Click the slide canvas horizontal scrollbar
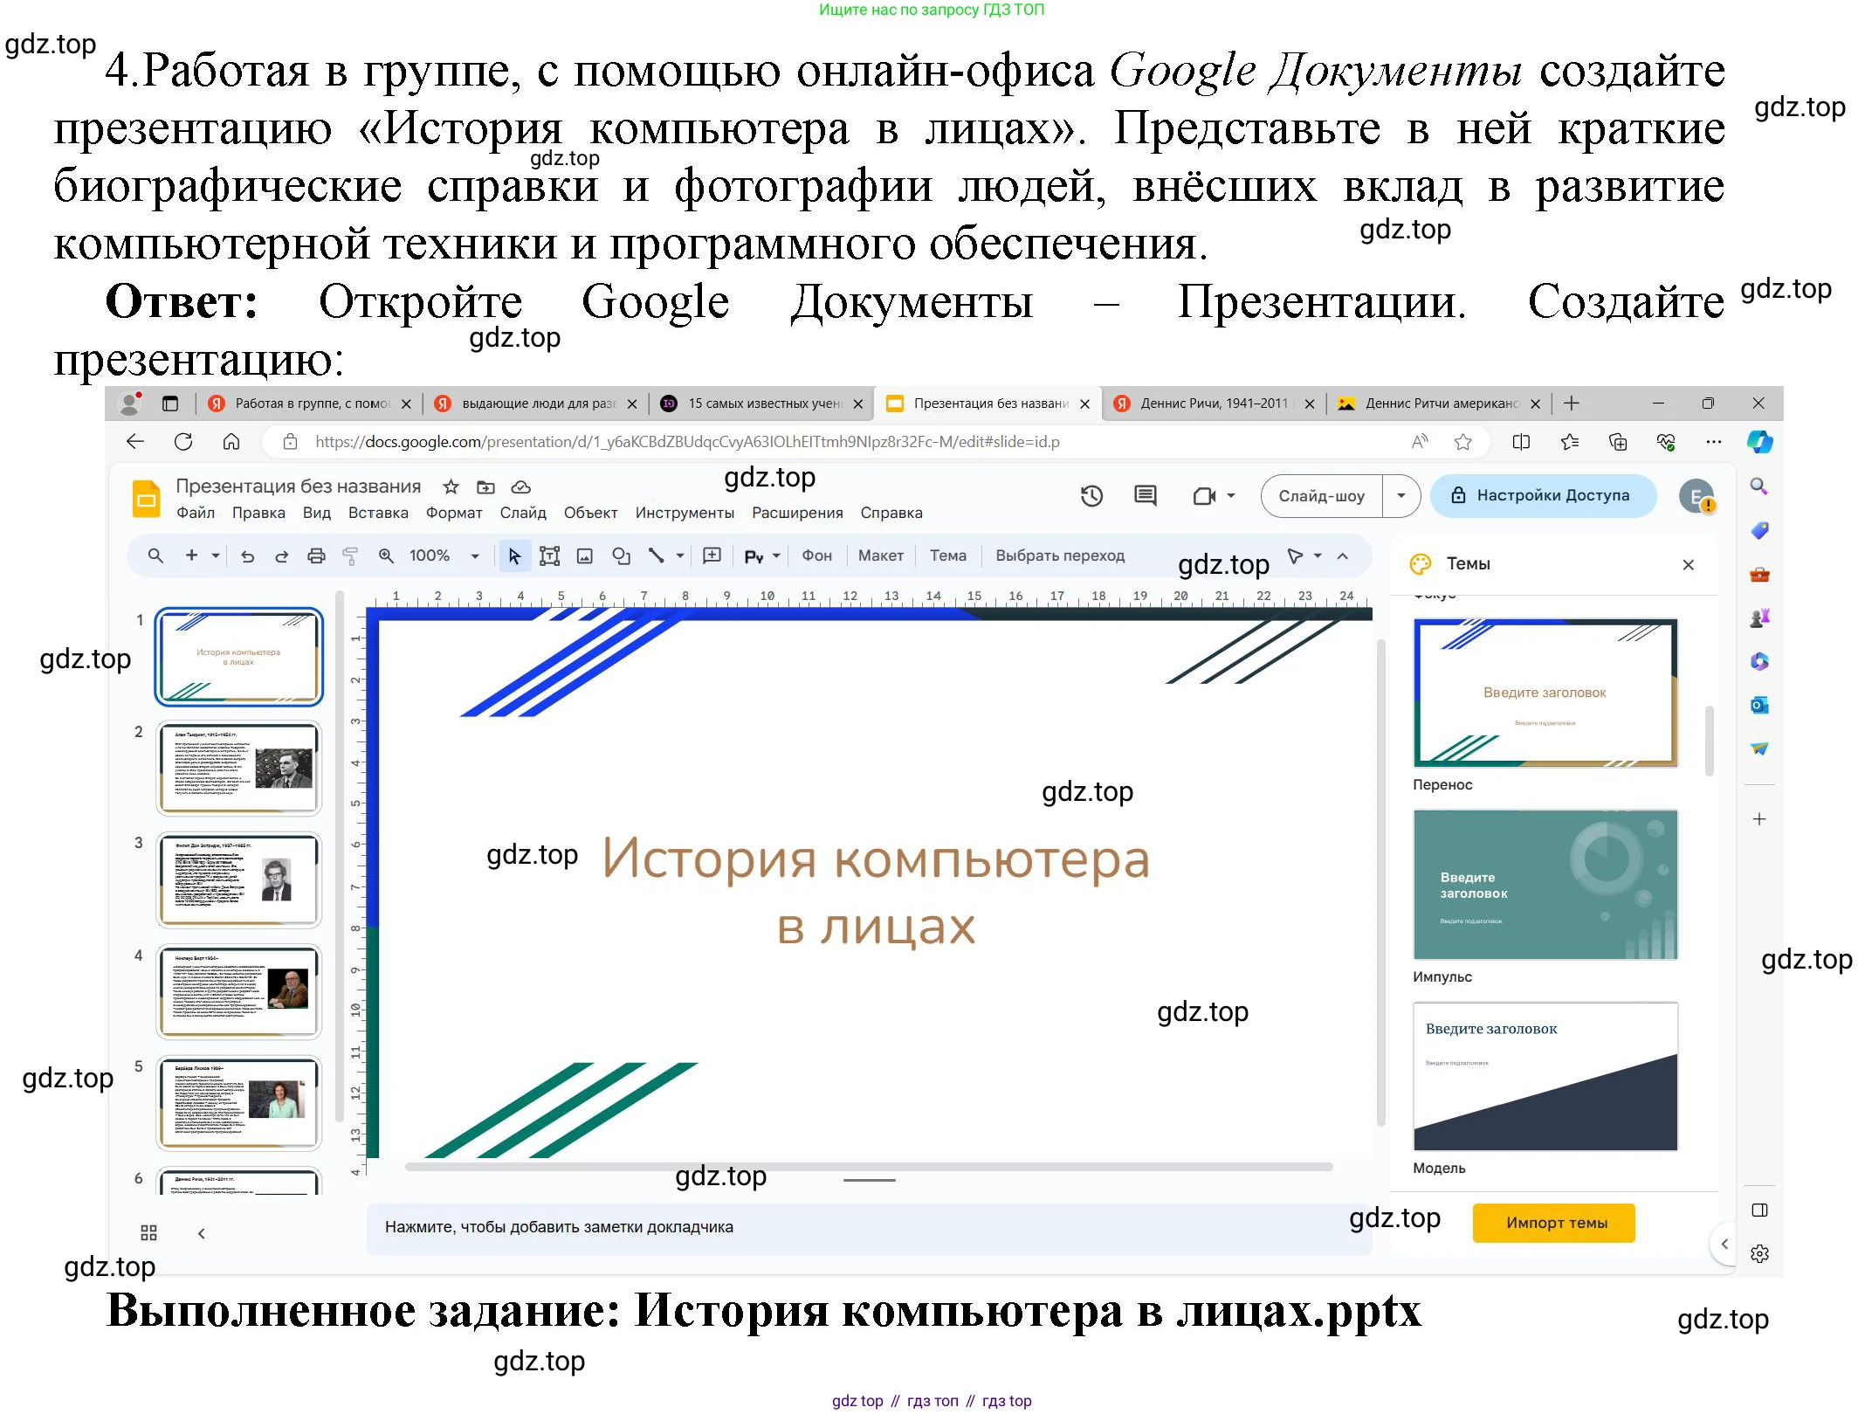The image size is (1865, 1414). pyautogui.click(x=868, y=1167)
